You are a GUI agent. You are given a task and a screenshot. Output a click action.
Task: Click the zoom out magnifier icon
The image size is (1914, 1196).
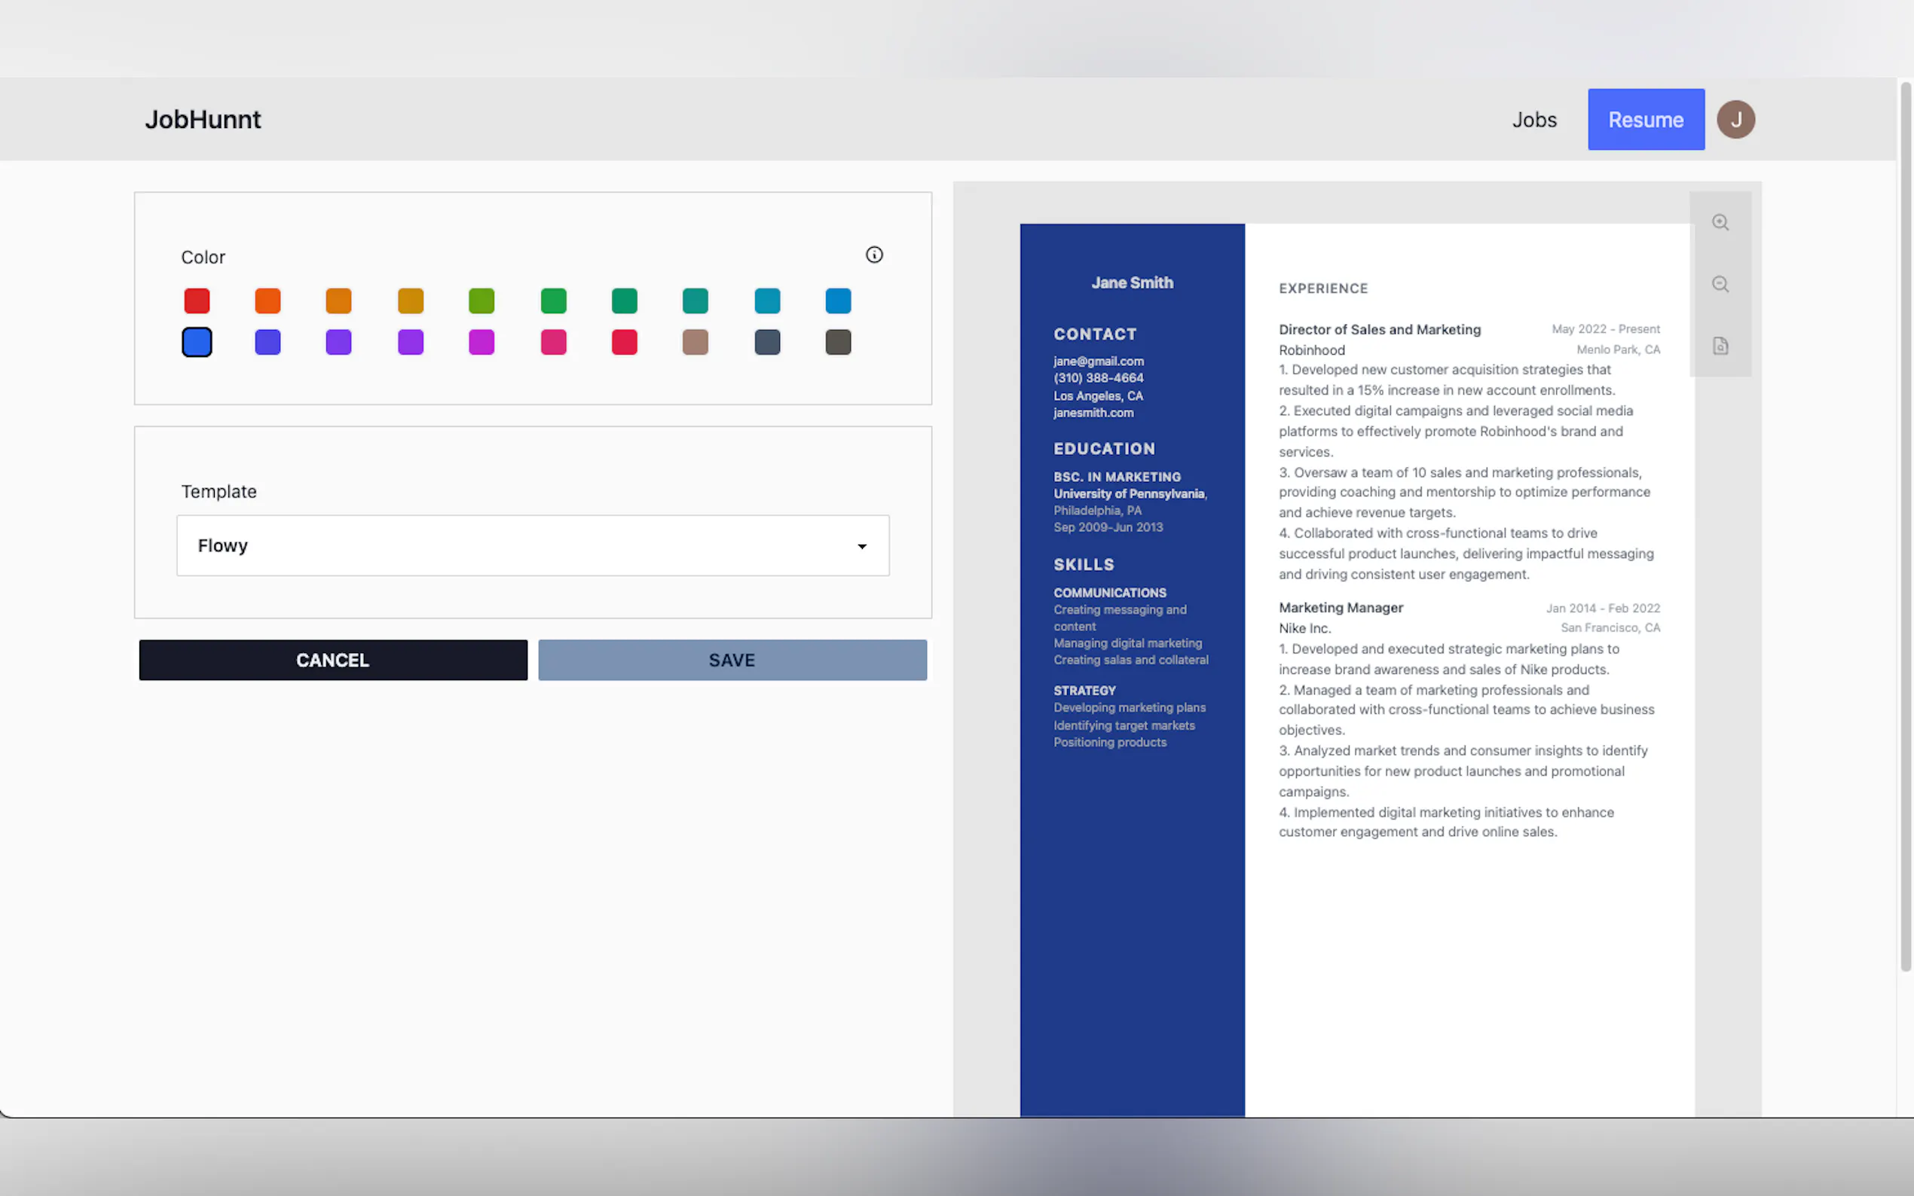pos(1720,284)
